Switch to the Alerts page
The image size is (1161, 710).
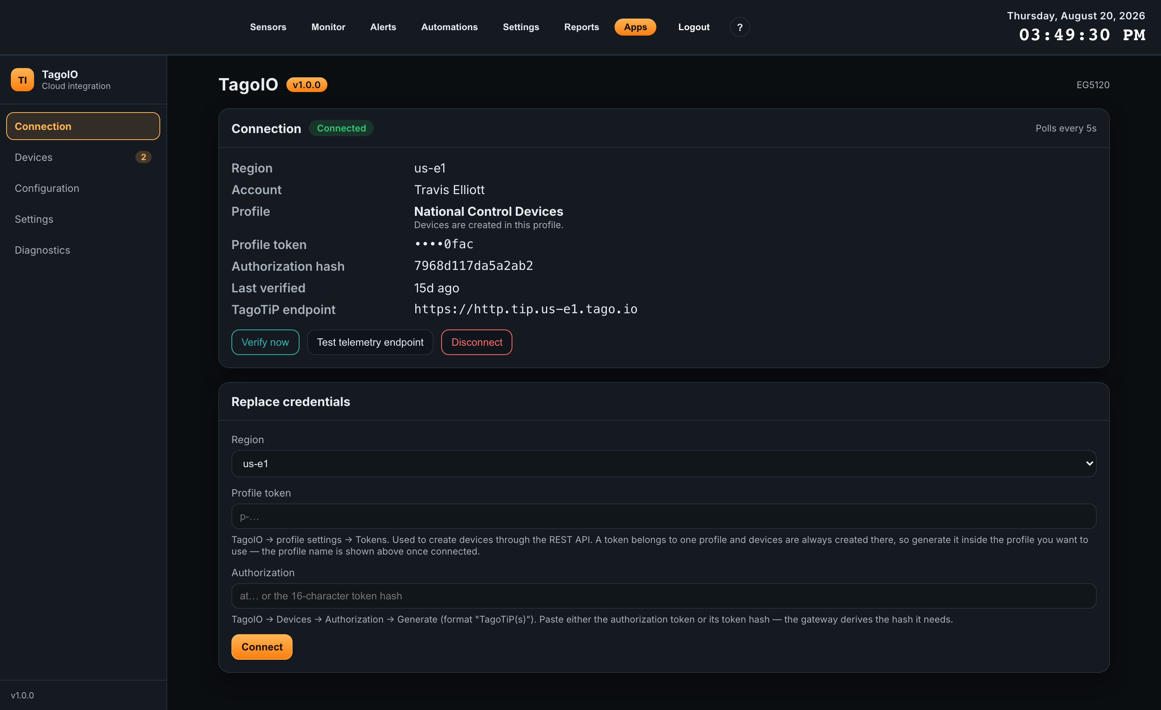383,27
